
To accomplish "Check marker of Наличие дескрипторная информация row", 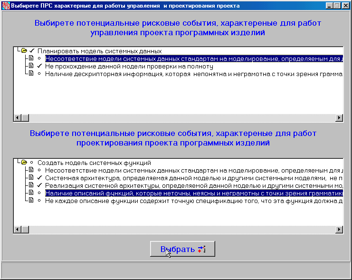I will coord(39,74).
